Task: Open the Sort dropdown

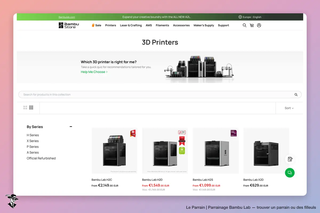Action: click(289, 108)
